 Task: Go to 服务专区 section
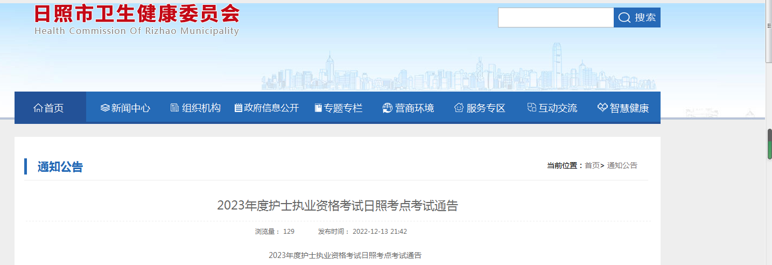486,108
